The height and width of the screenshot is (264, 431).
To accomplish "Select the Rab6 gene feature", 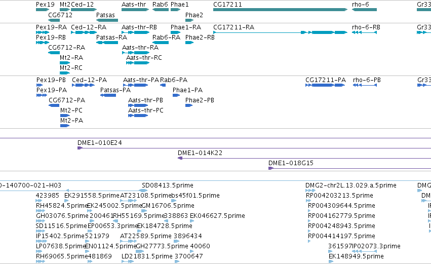I will 161,10.
